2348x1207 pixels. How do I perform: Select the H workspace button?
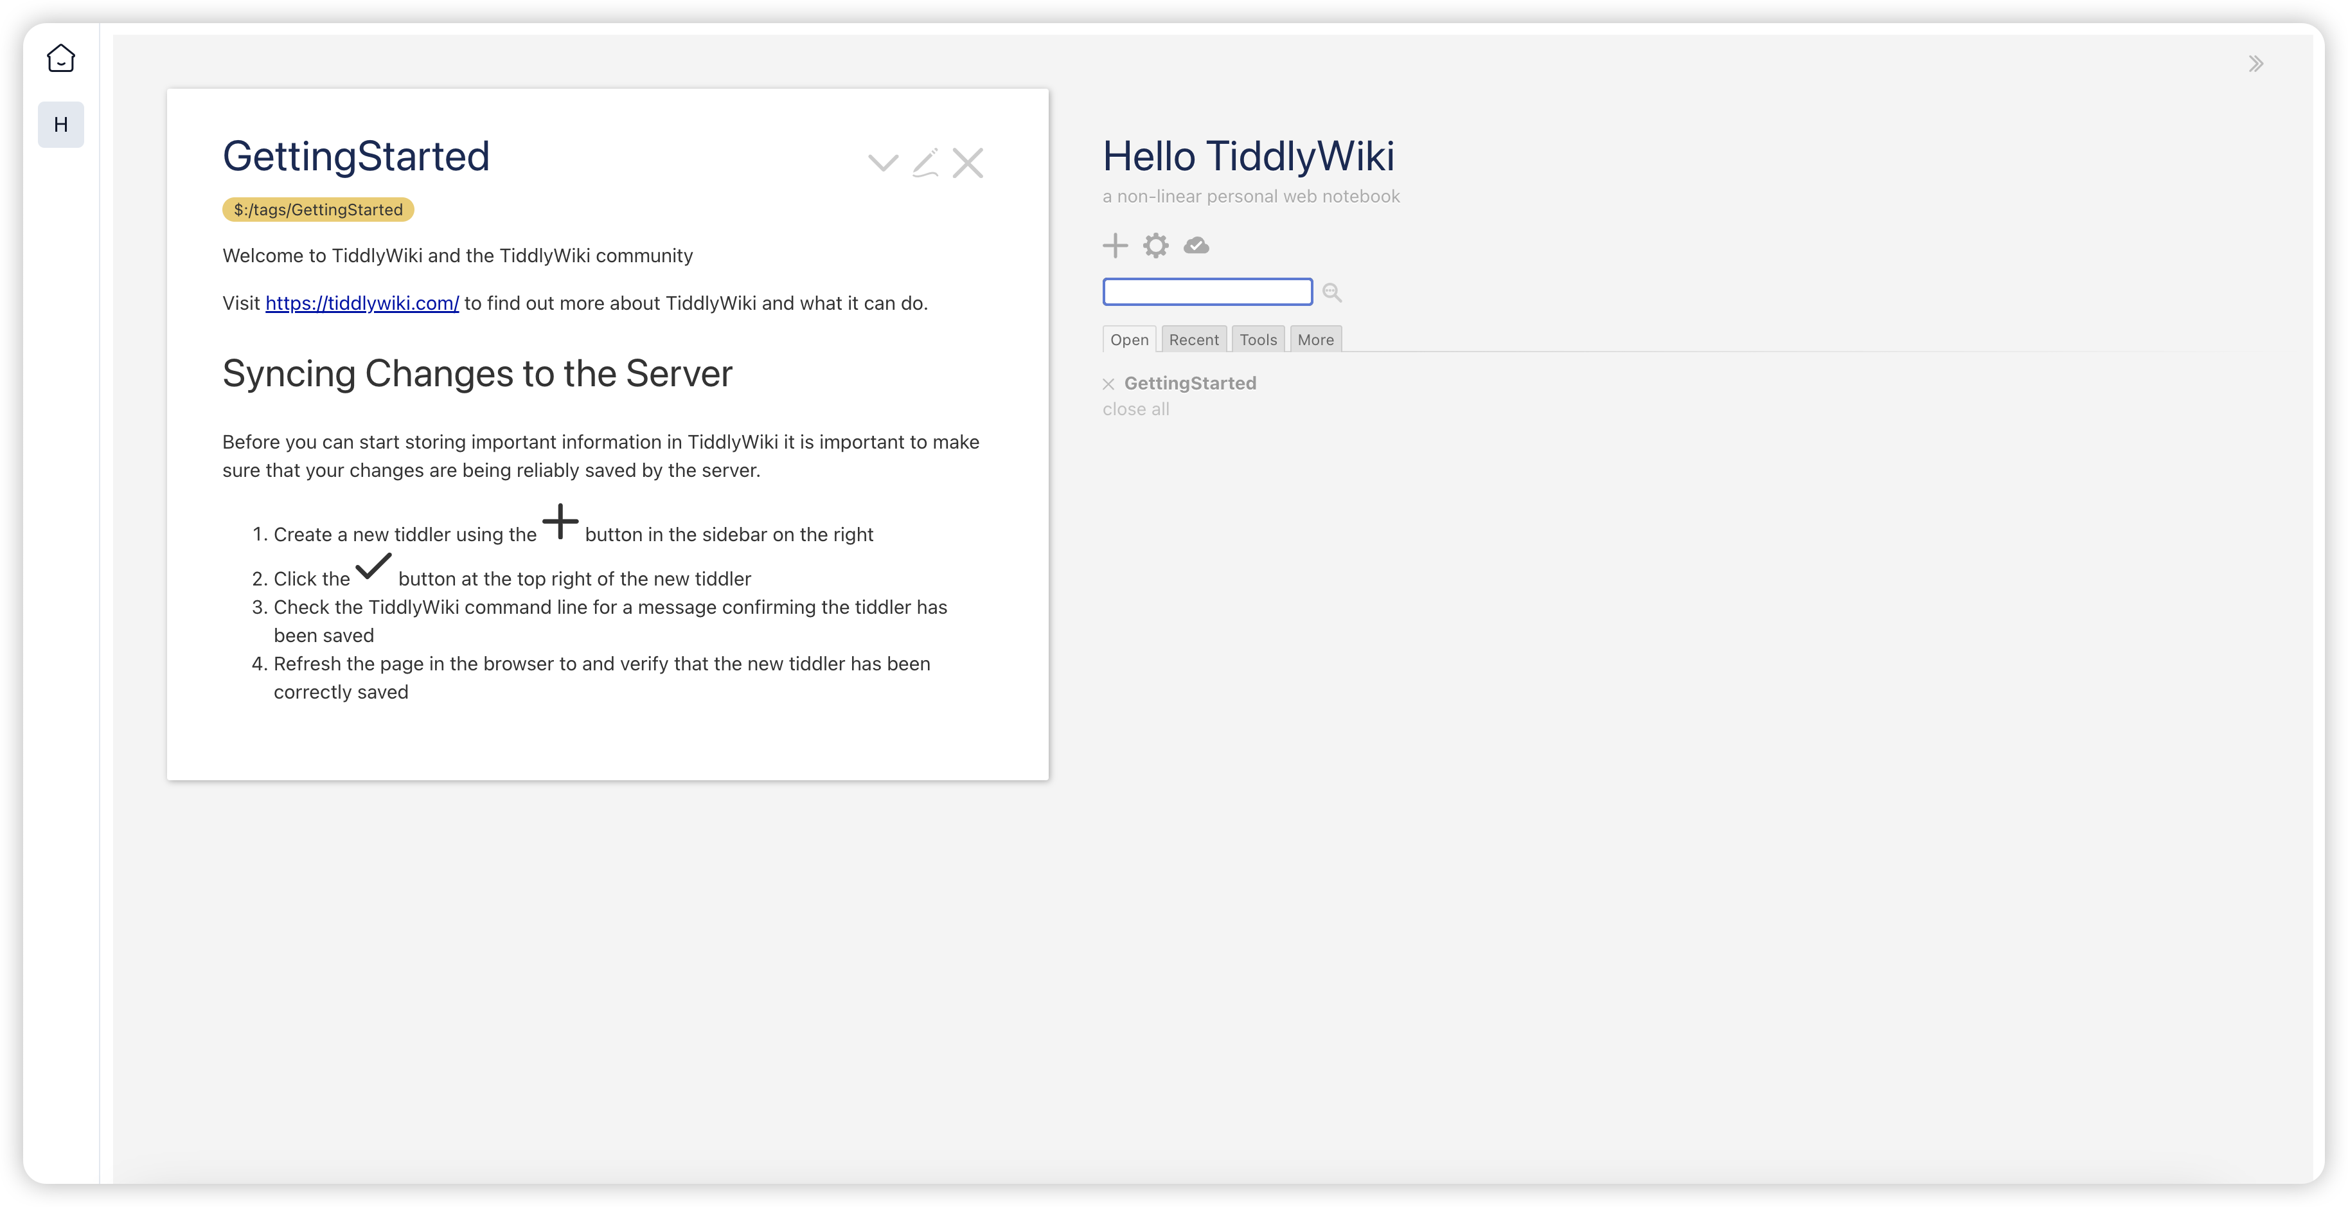pyautogui.click(x=60, y=124)
